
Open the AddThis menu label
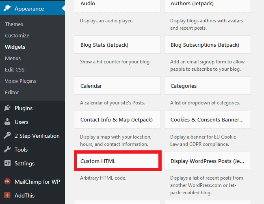[x=25, y=195]
